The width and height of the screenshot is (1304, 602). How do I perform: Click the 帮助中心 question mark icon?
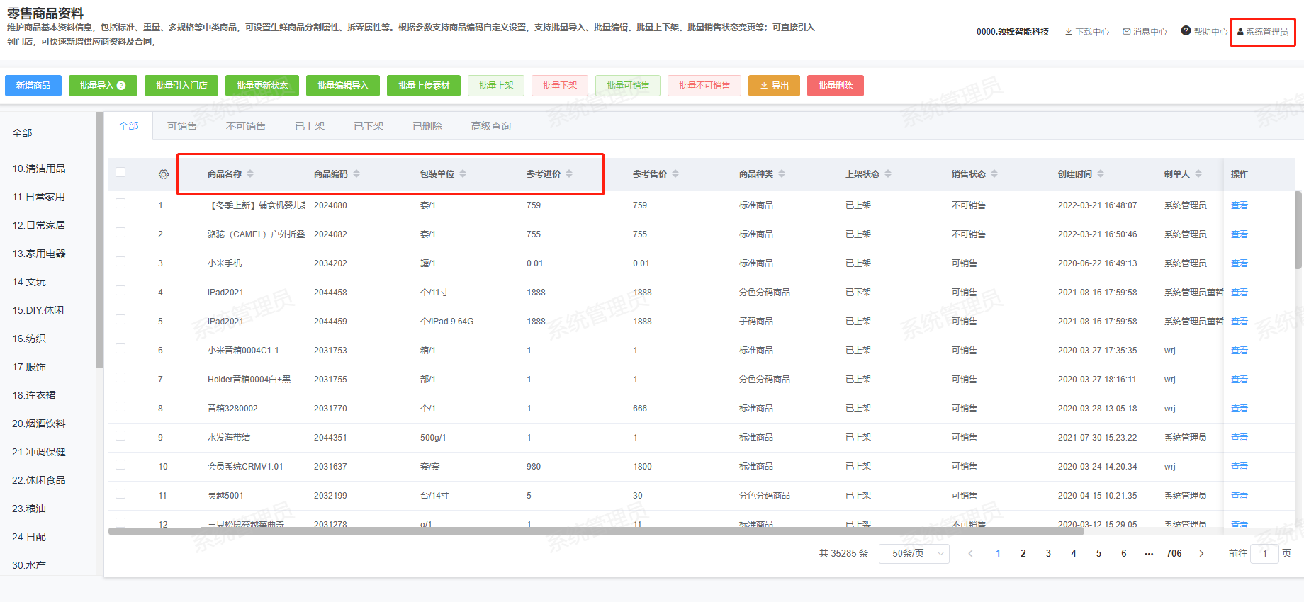point(1186,31)
